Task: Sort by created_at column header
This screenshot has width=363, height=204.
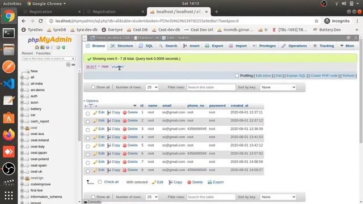Action: pos(239,106)
